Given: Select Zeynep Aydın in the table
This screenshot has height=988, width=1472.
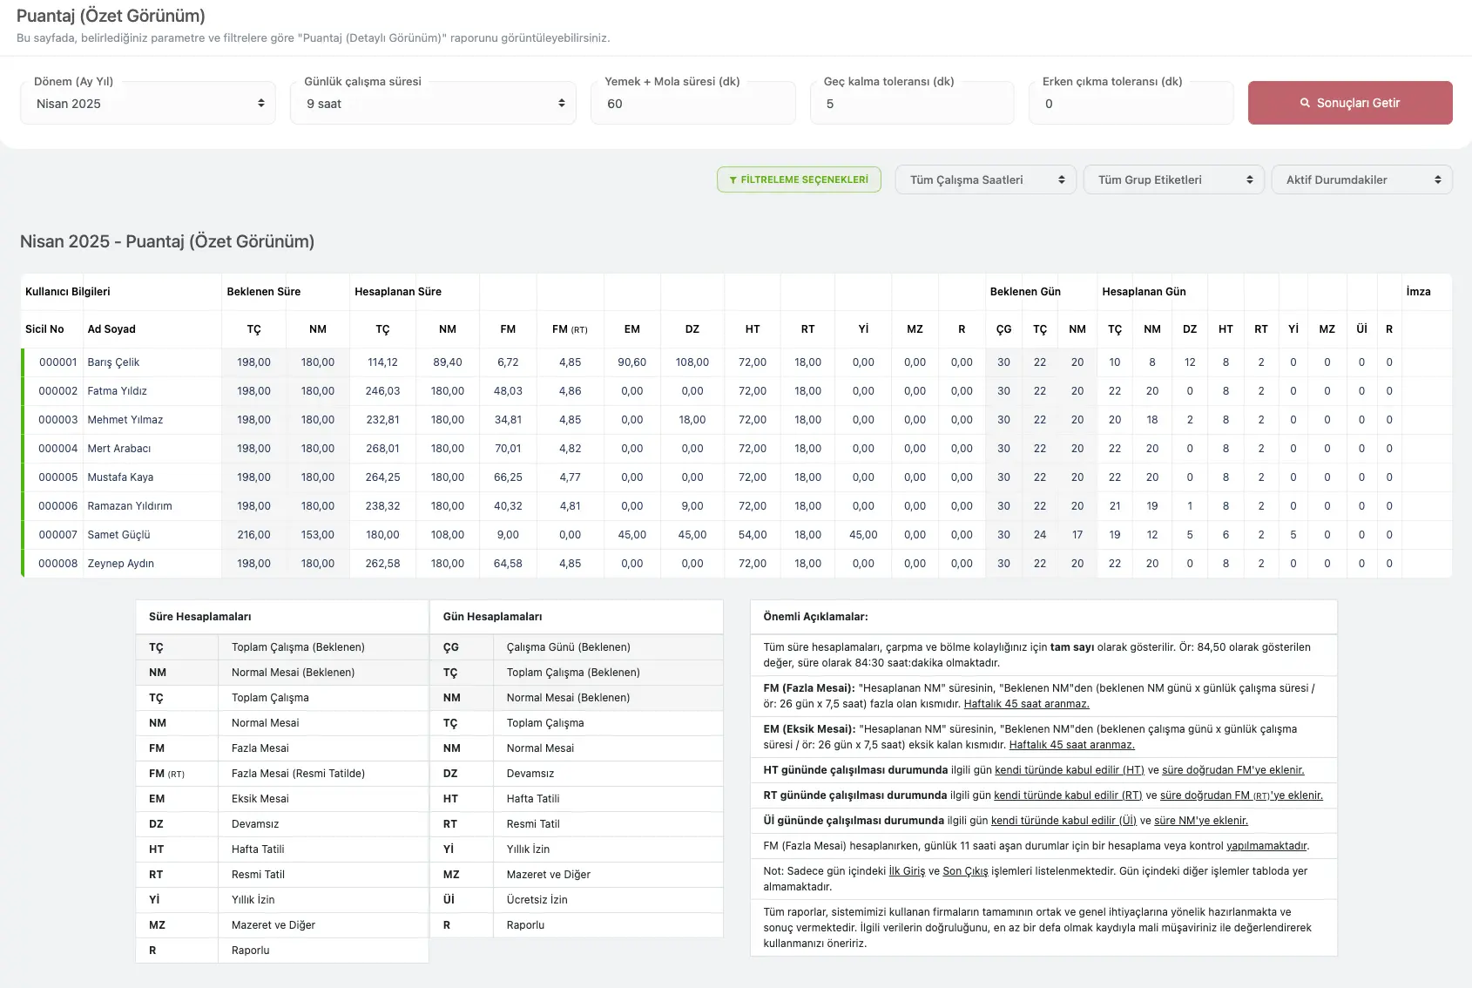Looking at the screenshot, I should tap(120, 564).
